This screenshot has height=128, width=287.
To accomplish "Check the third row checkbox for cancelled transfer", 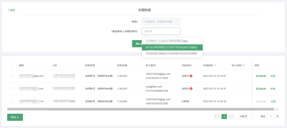I will point(11,101).
